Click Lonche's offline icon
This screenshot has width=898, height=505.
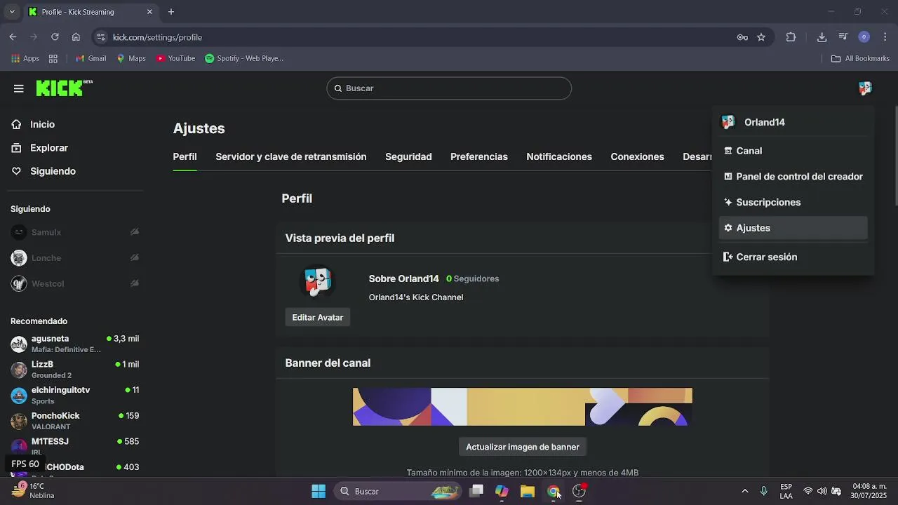pos(134,258)
